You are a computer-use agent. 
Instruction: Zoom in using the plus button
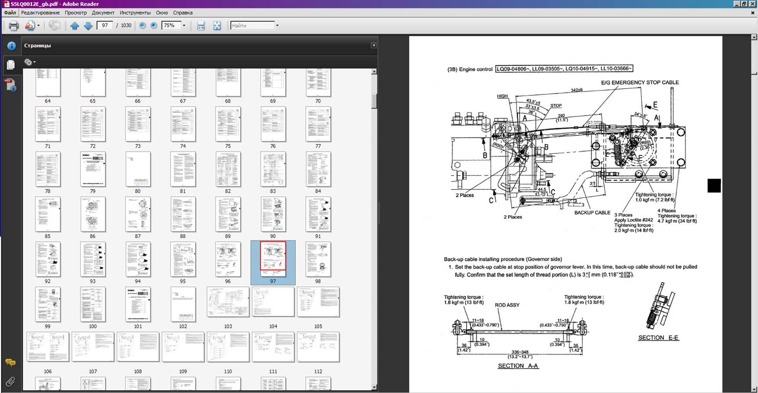[154, 26]
